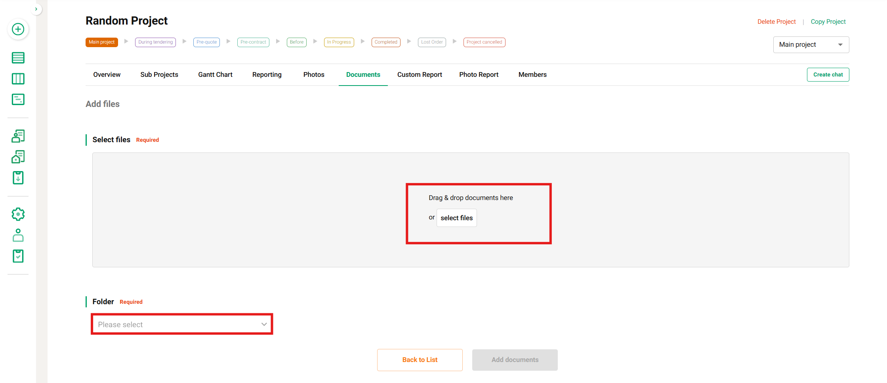This screenshot has height=383, width=887.
Task: Open the house with document icon
Action: (18, 157)
